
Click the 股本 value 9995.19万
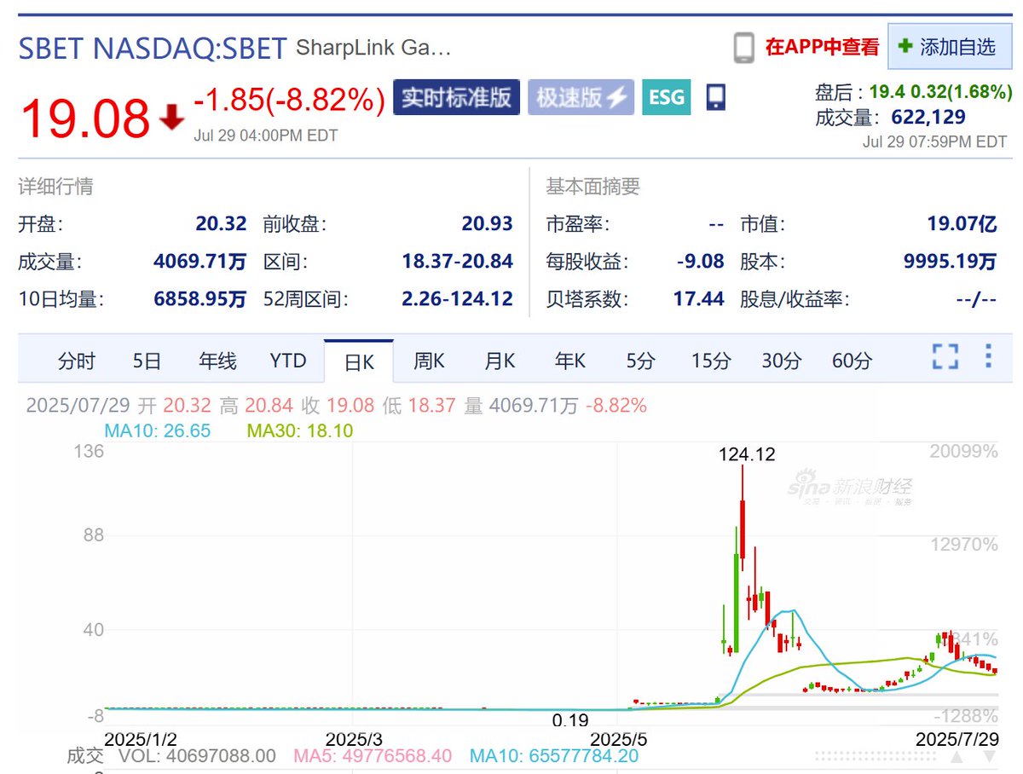click(951, 262)
